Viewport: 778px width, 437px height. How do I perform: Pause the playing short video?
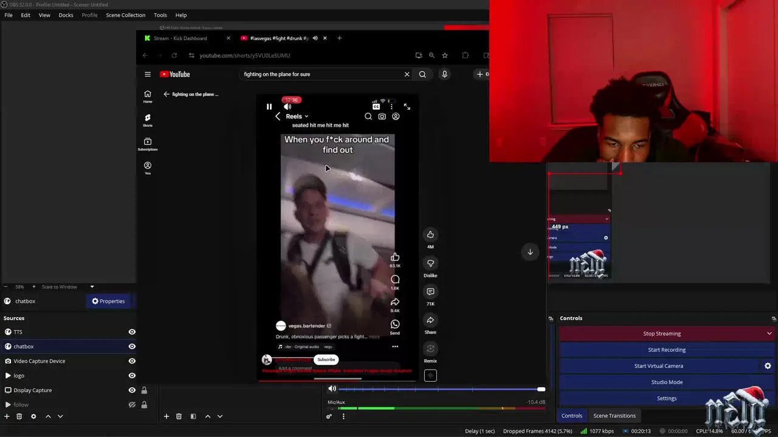269,107
